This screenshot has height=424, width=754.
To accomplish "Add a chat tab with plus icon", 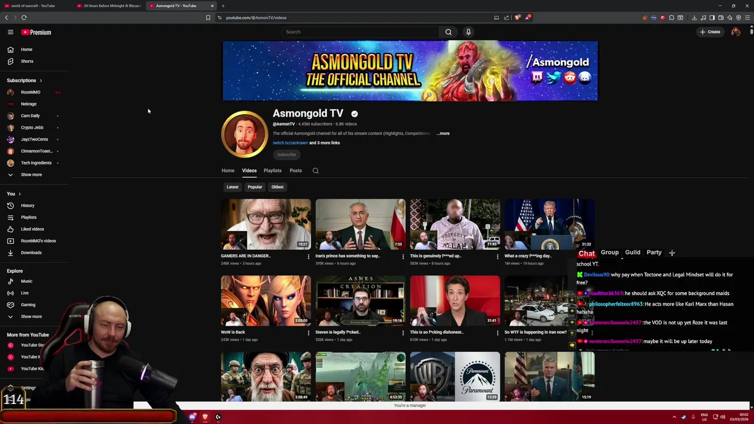I will pyautogui.click(x=672, y=253).
